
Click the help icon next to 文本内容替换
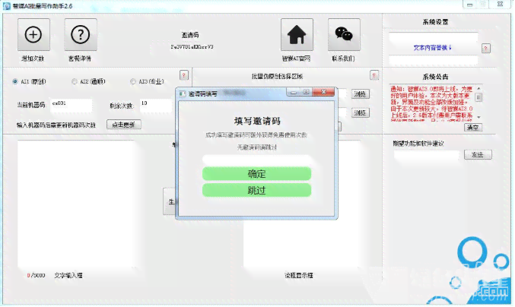(x=486, y=48)
